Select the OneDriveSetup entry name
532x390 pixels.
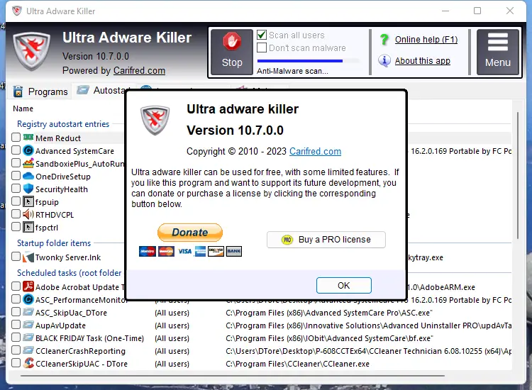coord(63,177)
